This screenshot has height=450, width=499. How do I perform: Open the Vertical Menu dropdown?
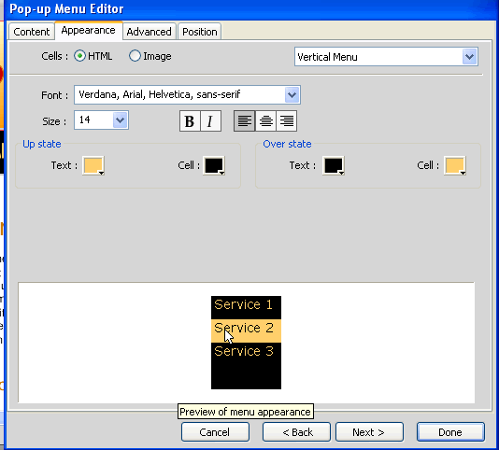386,57
